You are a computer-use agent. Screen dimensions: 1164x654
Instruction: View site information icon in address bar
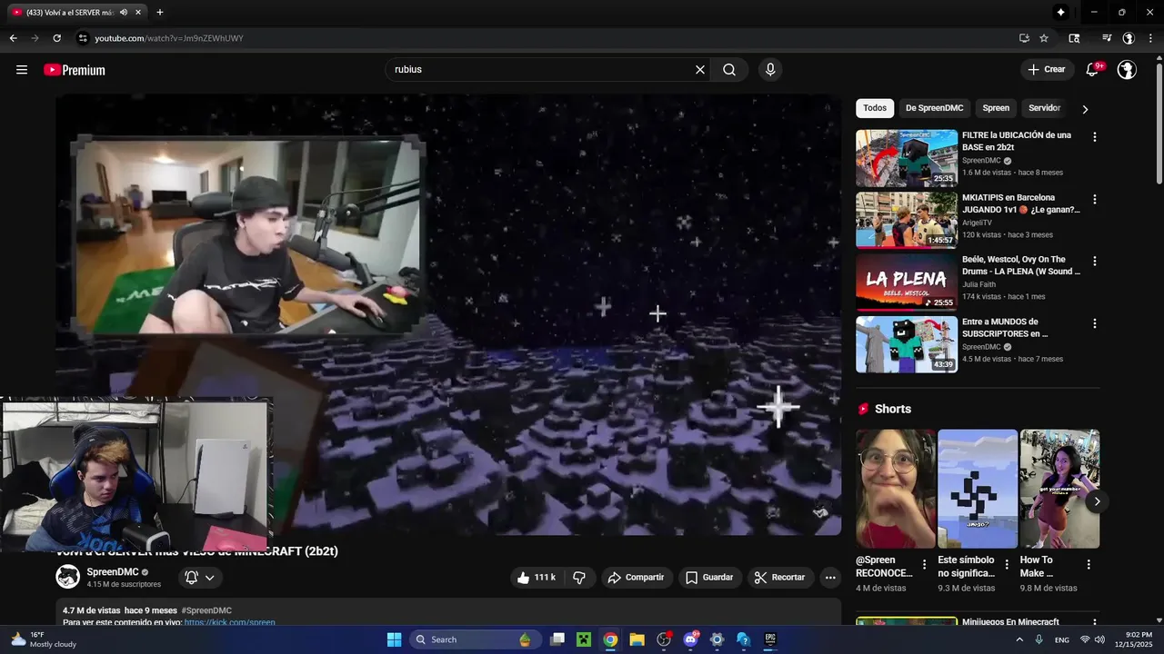click(x=83, y=38)
